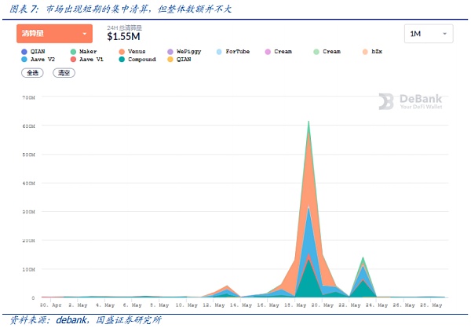This screenshot has height=328, width=471.
Task: Click the Aave V1 legend dot
Action: [x=74, y=60]
